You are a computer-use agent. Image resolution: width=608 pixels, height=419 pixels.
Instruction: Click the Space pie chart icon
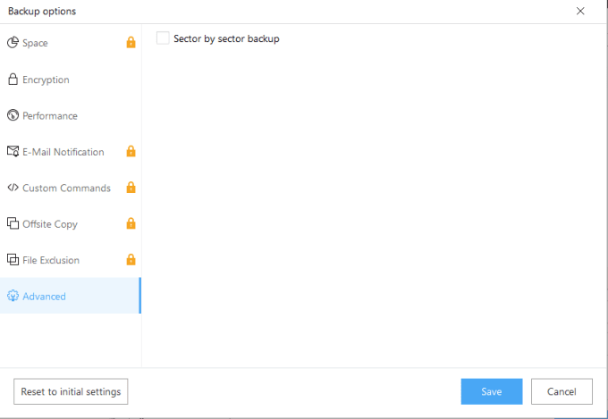[x=13, y=43]
